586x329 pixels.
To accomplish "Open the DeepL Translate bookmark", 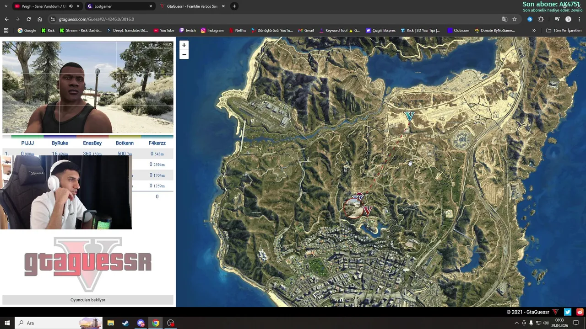I will 127,31.
